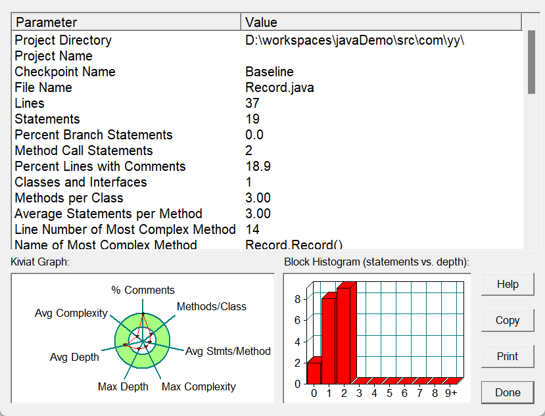The width and height of the screenshot is (545, 416).
Task: Click the Avg Depth Kiviat label
Action: (x=74, y=357)
